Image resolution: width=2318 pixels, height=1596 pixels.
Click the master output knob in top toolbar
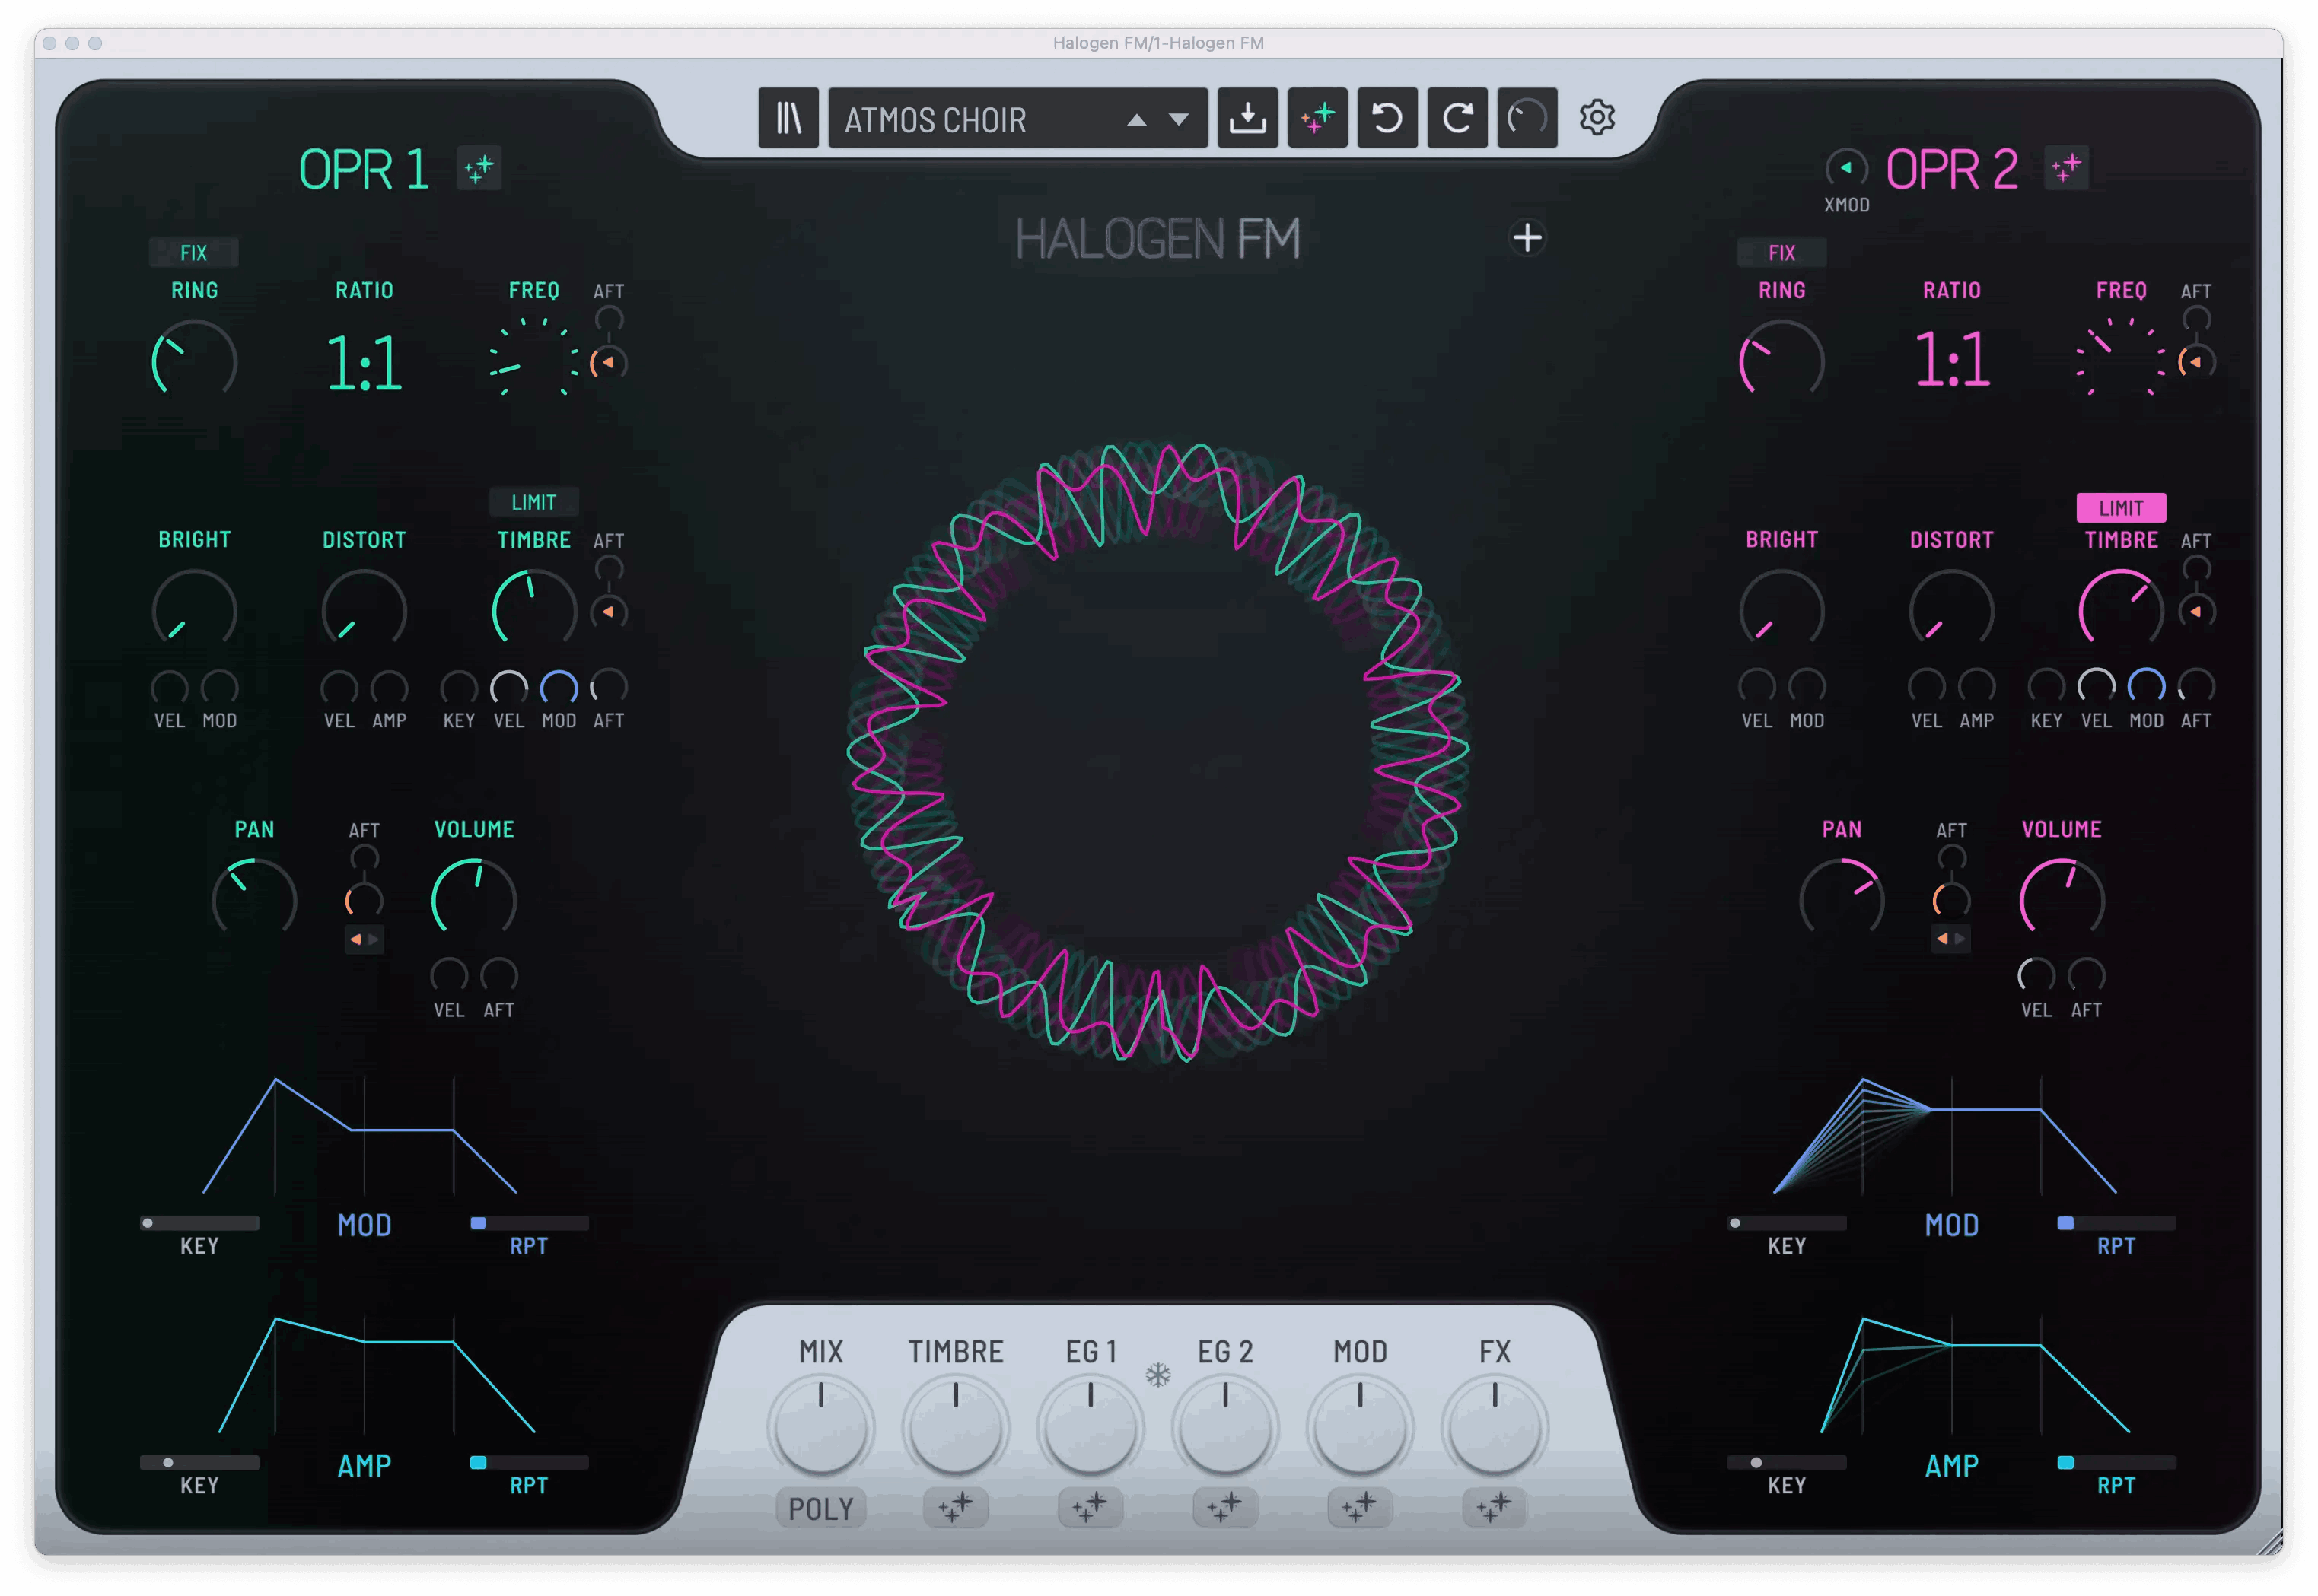[1527, 118]
